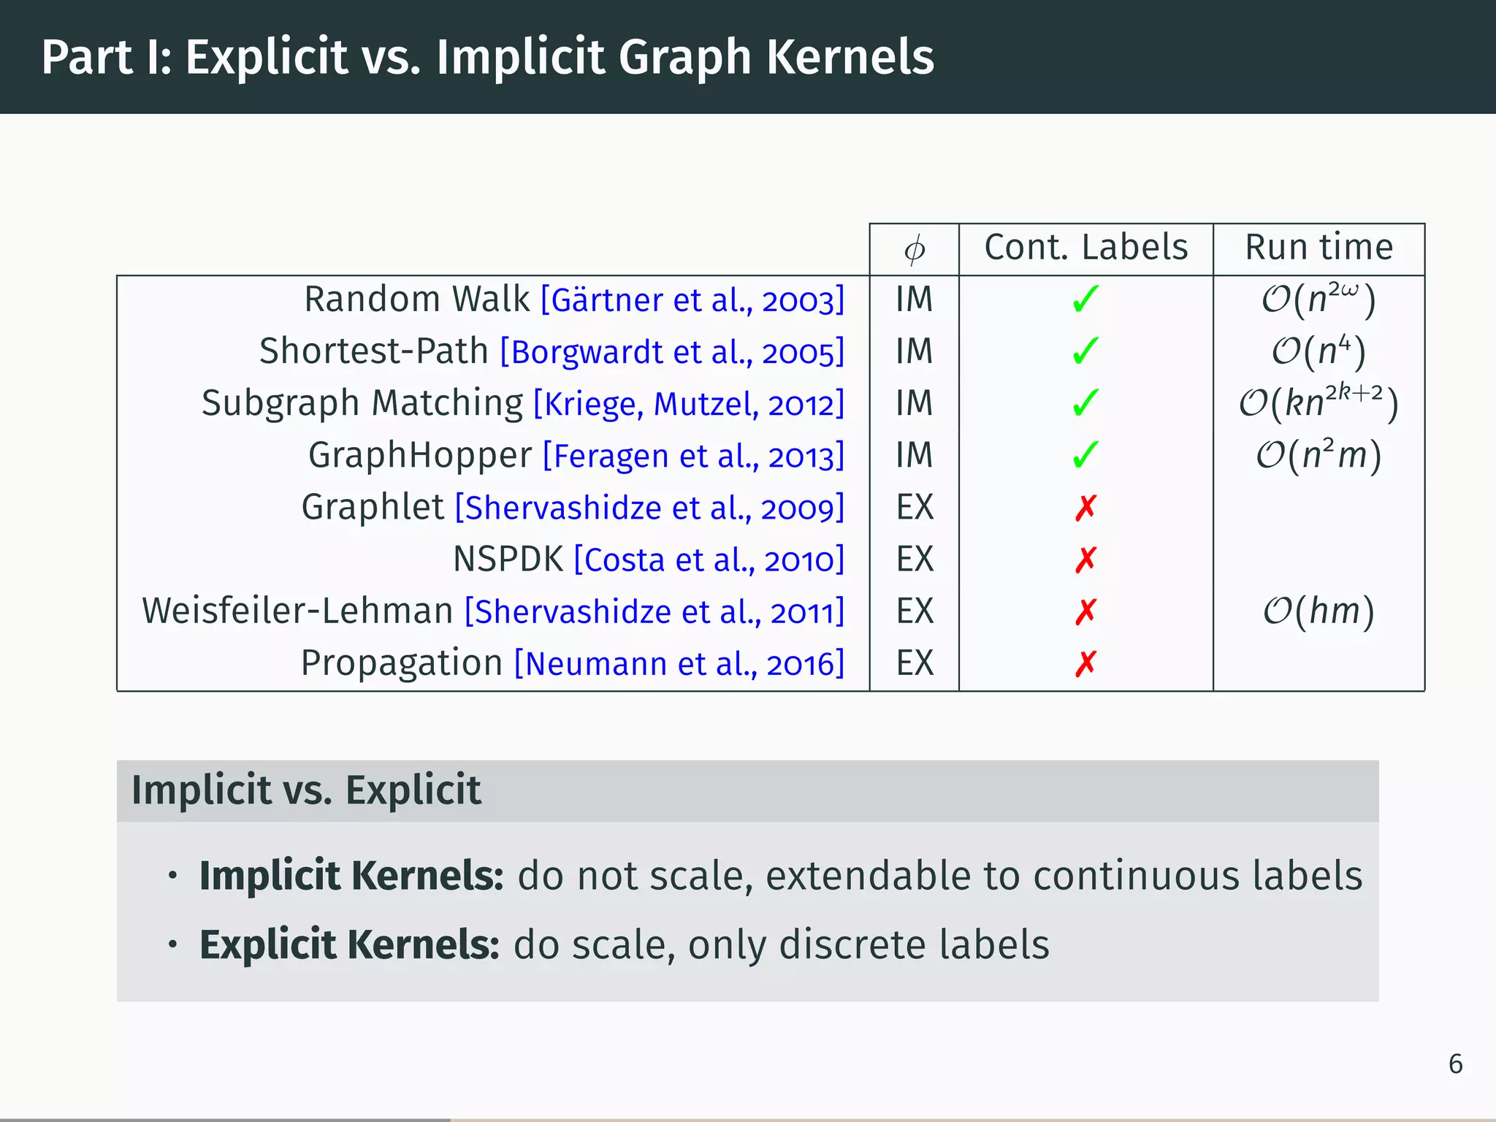Click the red cross in Graphlet row
Screen dimensions: 1496x1122
[x=1085, y=507]
